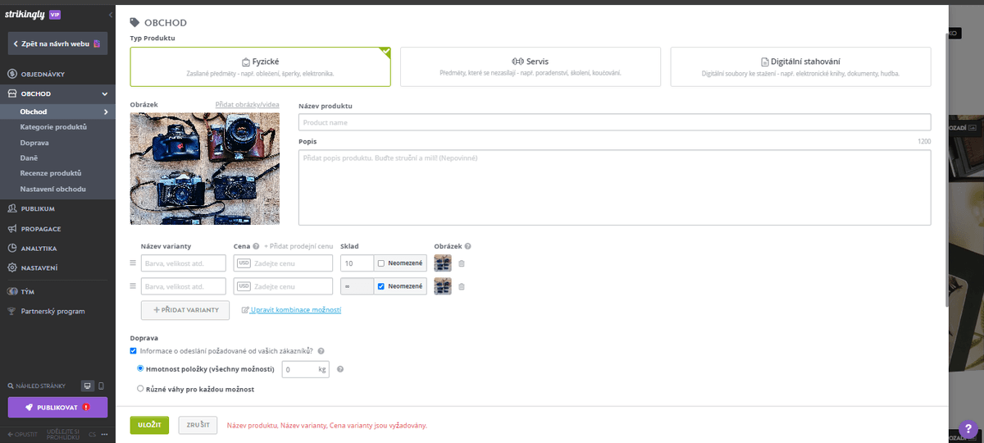This screenshot has height=443, width=984.
Task: Collapse the sidebar with the top chevron
Action: point(110,15)
